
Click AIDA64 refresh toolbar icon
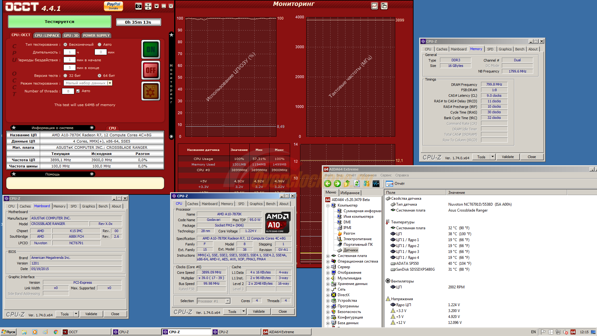pyautogui.click(x=357, y=184)
